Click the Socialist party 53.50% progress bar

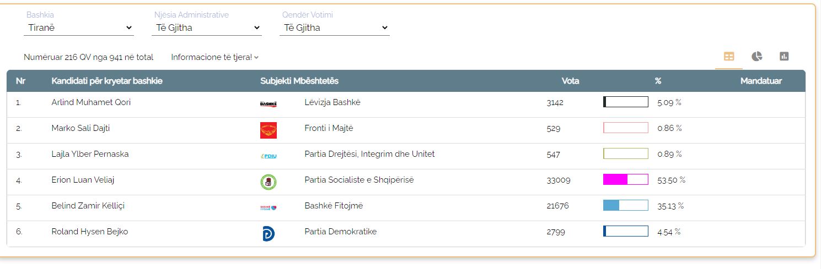(x=626, y=179)
